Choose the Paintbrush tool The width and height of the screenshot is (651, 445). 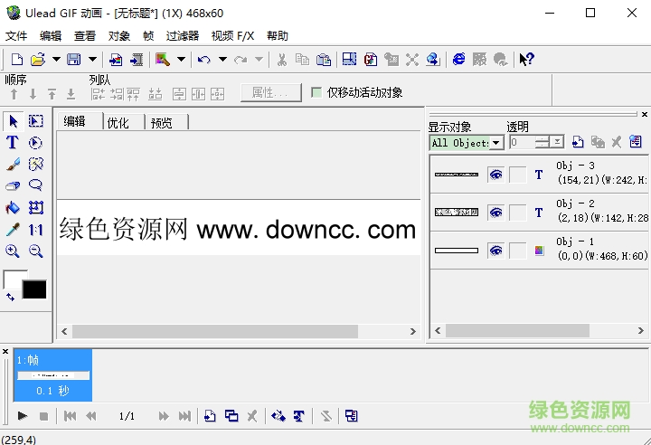[13, 164]
